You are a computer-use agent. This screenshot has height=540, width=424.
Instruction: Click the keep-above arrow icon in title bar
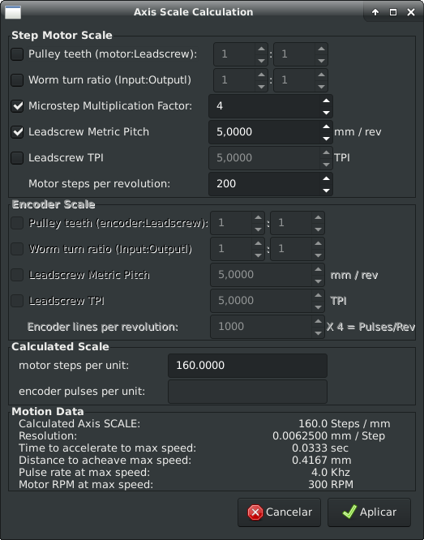pyautogui.click(x=375, y=12)
